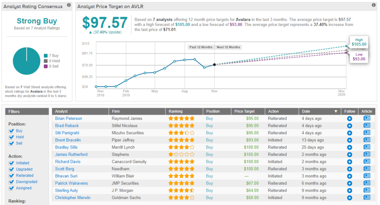
Task: Click the $105.00 price target for Stephens
Action: coord(251,154)
